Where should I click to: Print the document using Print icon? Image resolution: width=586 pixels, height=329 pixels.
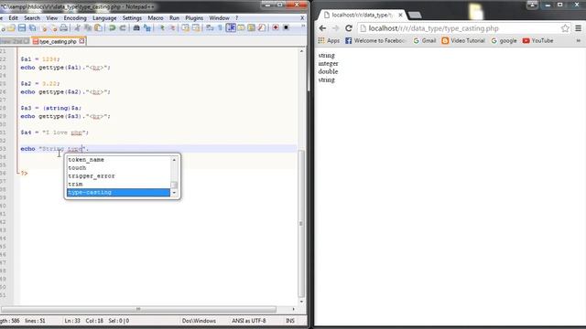[63, 28]
